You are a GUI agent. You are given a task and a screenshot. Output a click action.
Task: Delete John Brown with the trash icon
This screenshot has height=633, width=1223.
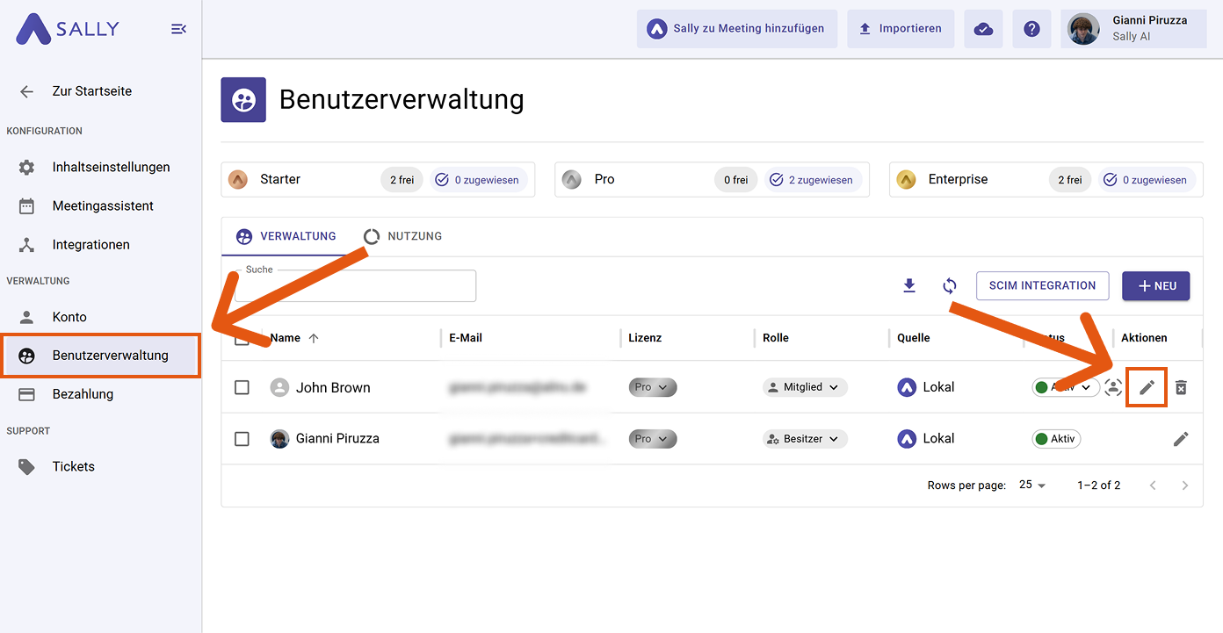click(1181, 387)
